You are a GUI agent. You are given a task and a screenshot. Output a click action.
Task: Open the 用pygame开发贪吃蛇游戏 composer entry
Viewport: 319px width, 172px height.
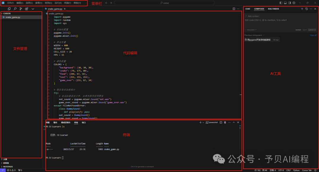tap(262, 40)
